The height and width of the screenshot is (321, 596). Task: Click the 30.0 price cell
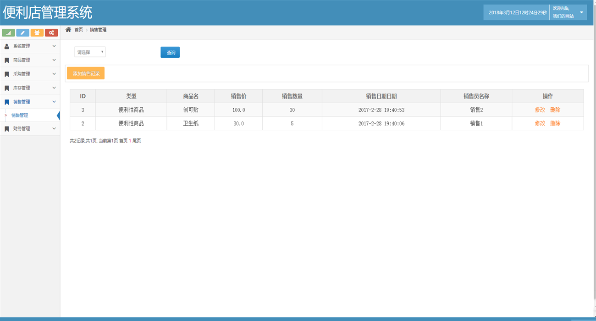pyautogui.click(x=238, y=123)
